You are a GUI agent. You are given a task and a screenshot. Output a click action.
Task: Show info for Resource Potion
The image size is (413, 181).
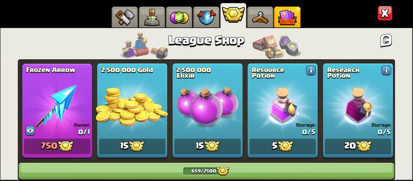pos(311,70)
